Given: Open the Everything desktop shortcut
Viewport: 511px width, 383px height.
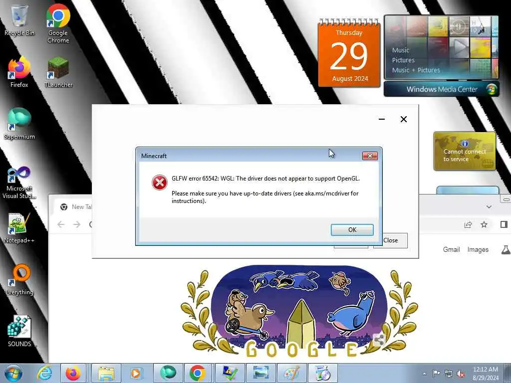Looking at the screenshot, I should pyautogui.click(x=19, y=279).
